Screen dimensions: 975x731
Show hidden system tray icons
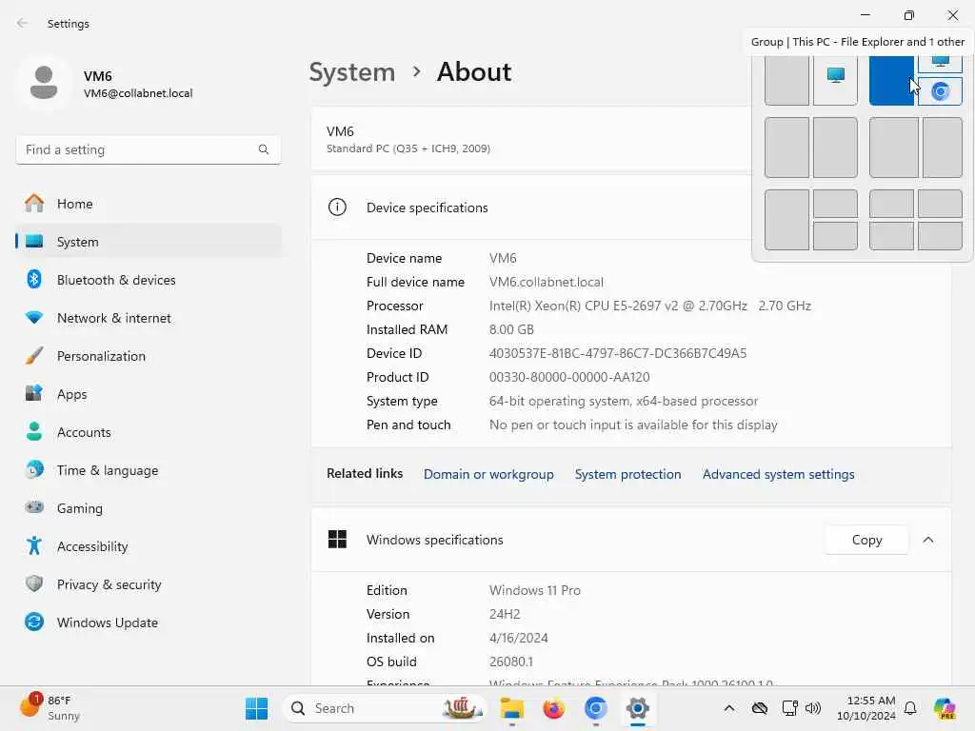coord(729,708)
